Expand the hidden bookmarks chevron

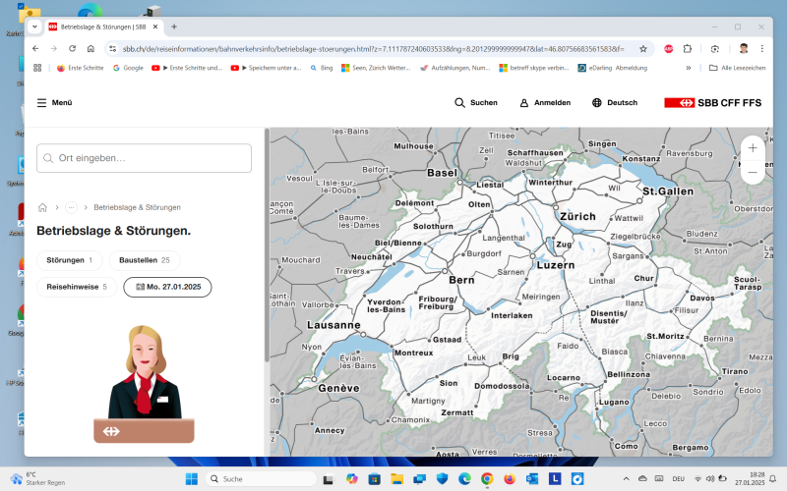(x=688, y=68)
